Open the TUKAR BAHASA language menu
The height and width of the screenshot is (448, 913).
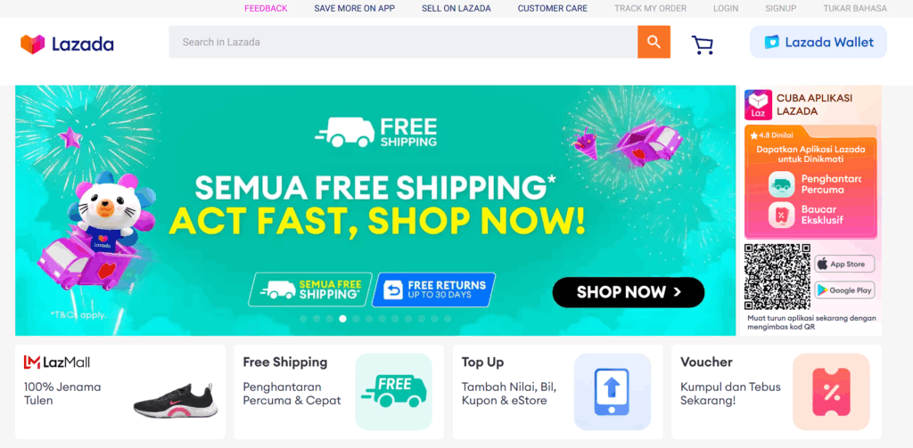tap(855, 9)
